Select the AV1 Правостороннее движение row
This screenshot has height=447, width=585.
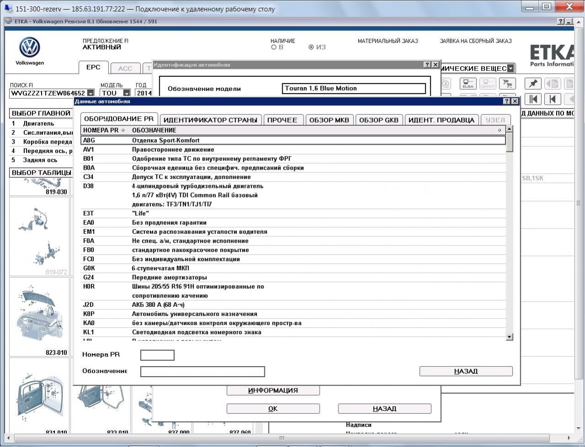(x=293, y=149)
